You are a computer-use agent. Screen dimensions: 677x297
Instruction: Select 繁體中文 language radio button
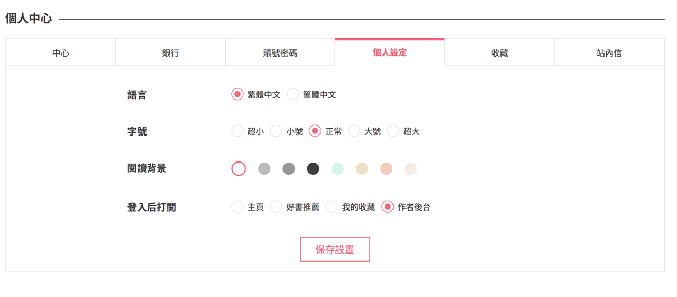[237, 95]
